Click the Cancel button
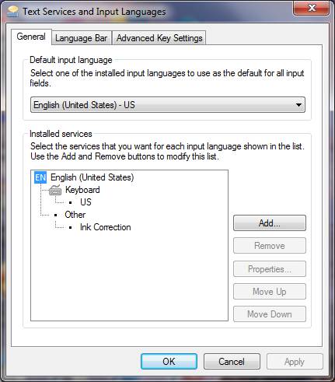The width and height of the screenshot is (335, 382). click(x=232, y=362)
